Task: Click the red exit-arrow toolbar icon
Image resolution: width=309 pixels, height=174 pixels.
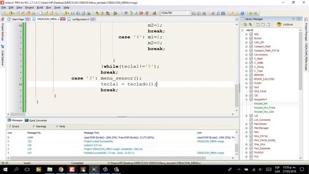Action: 141,13
